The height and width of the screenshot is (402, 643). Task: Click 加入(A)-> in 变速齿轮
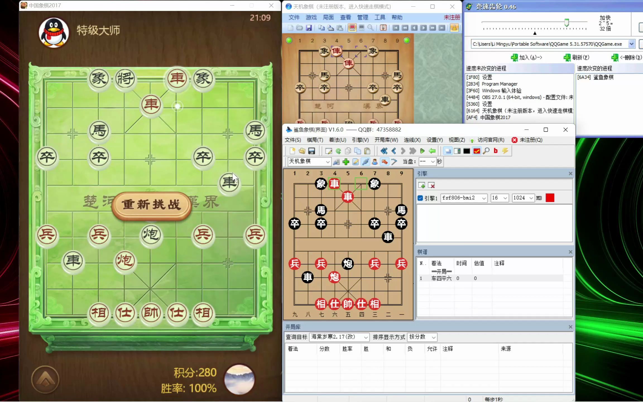tap(527, 58)
